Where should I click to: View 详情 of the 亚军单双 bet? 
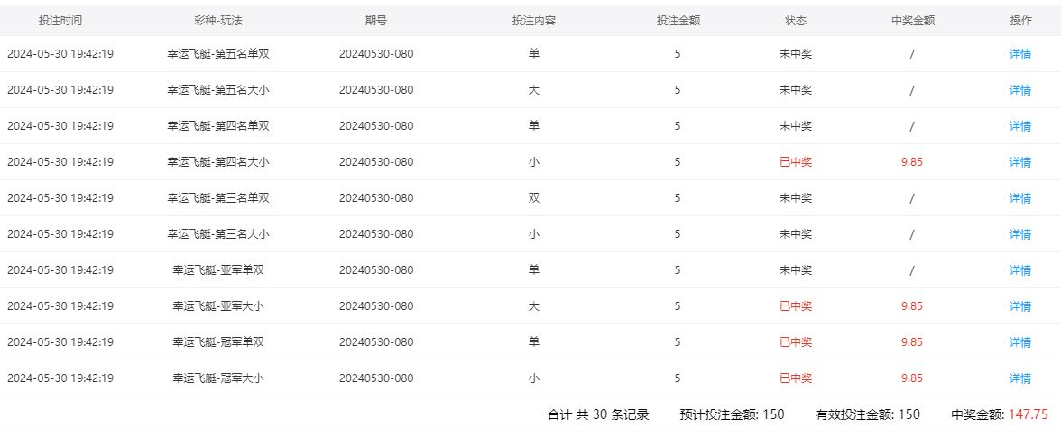[1019, 270]
